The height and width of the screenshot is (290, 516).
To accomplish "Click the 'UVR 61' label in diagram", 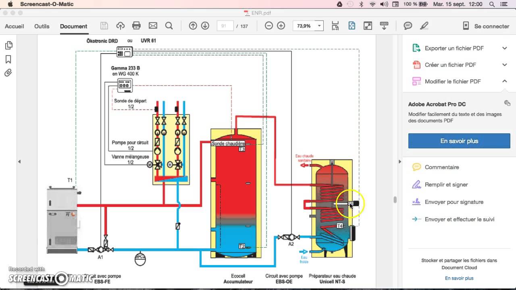I will (x=148, y=41).
